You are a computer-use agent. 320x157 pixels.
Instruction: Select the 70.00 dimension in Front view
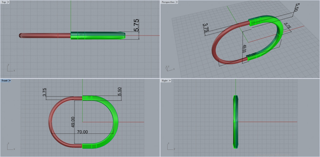82,132
